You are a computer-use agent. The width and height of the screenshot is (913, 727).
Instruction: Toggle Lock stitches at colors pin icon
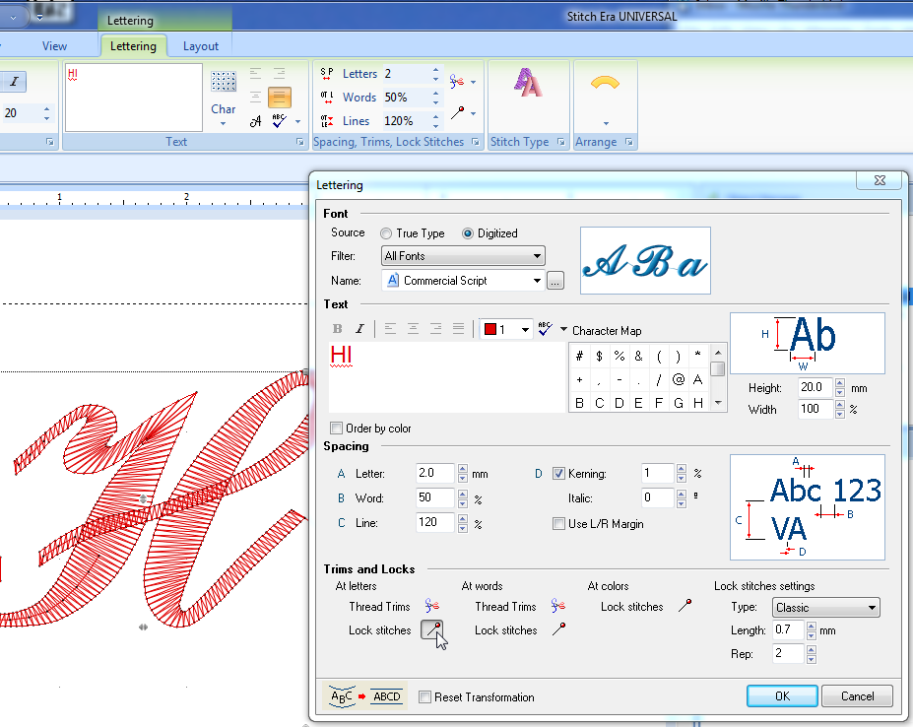684,607
